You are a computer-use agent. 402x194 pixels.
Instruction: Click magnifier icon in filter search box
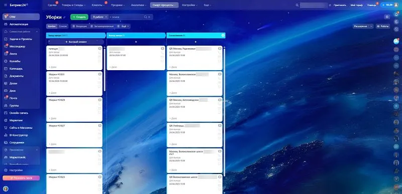coord(145,17)
